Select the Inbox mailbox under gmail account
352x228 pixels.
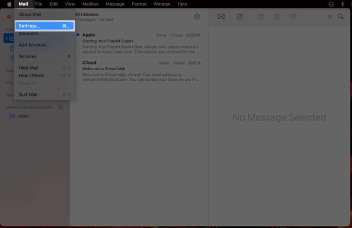click(x=23, y=116)
